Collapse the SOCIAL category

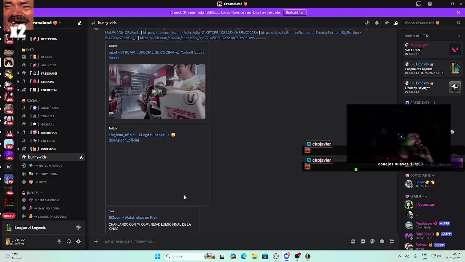32,101
